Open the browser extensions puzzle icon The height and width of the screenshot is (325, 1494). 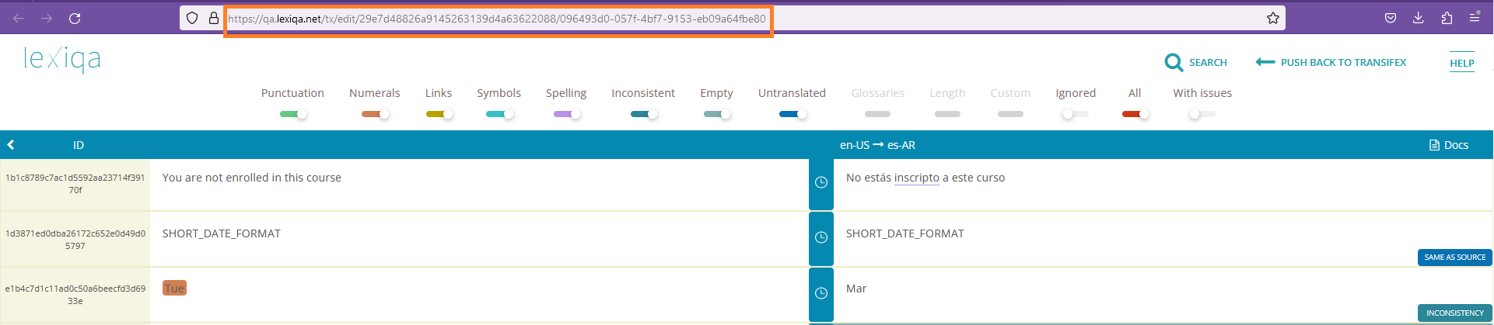1446,18
